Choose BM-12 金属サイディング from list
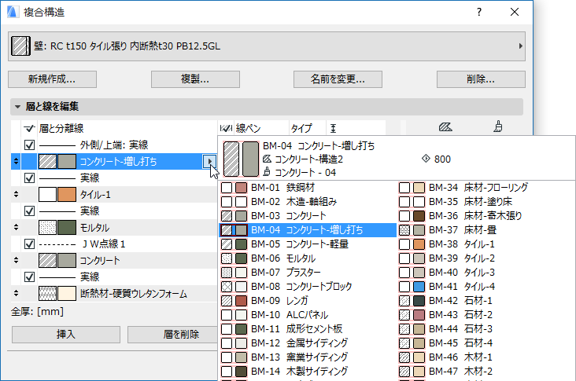This screenshot has height=381, width=576. point(308,343)
